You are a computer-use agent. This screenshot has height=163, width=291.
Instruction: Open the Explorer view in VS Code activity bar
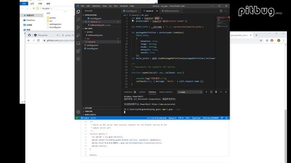(x=78, y=12)
